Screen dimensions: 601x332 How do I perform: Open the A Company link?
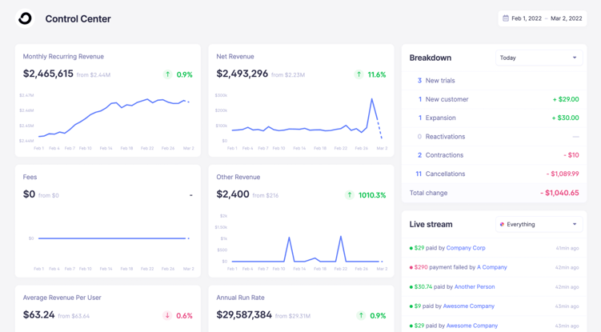pos(491,267)
